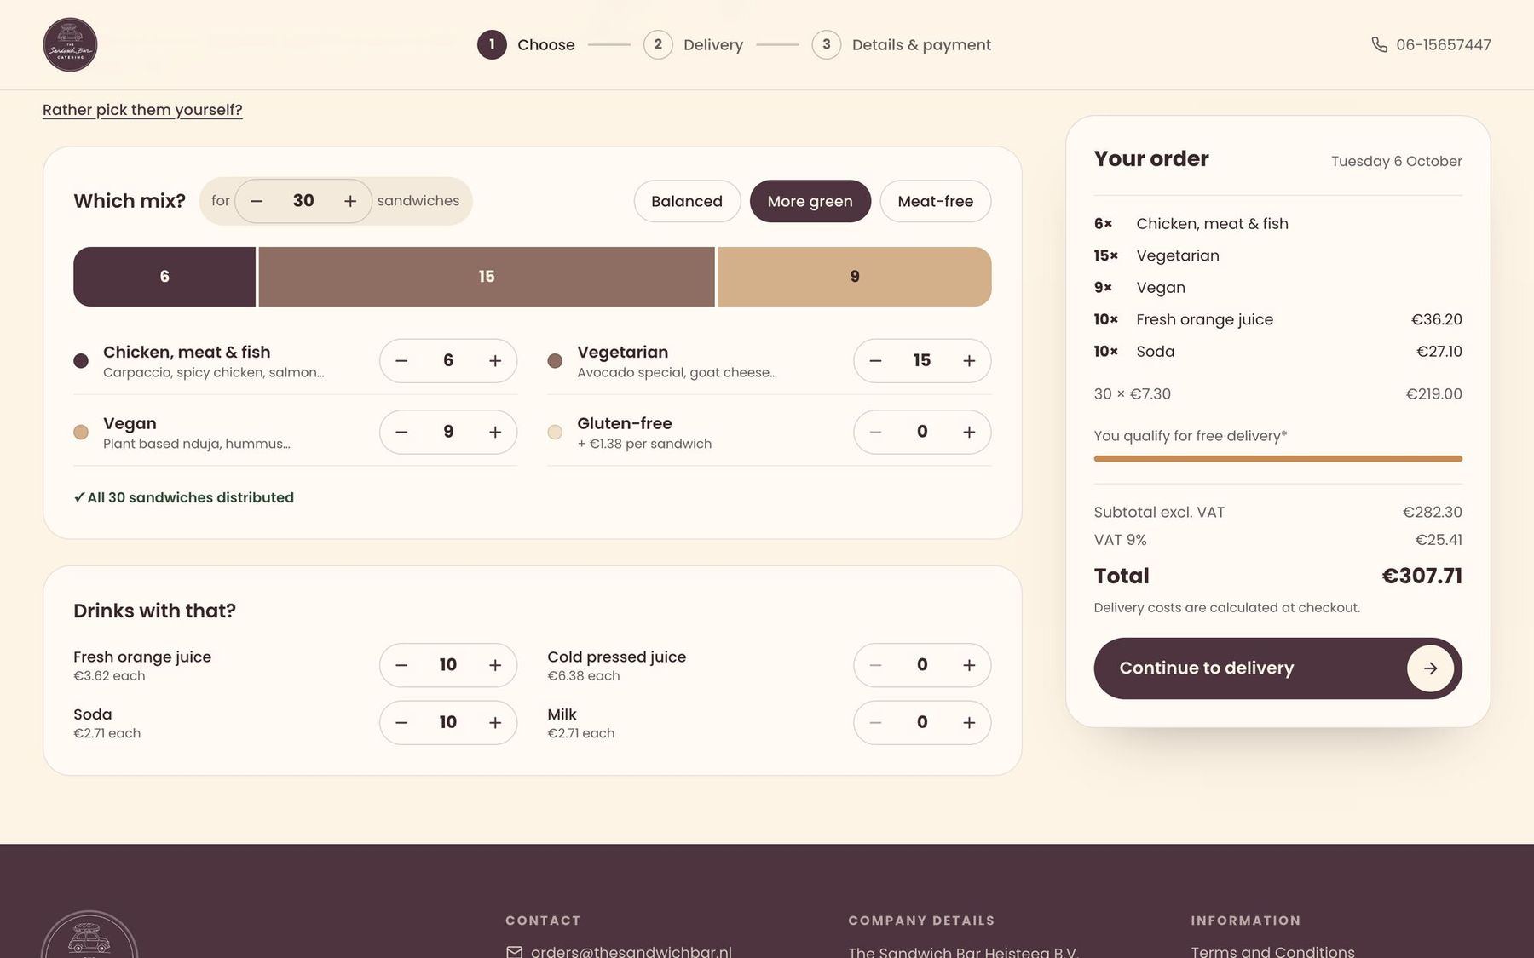Click the phone icon beside 06-15657447
The image size is (1534, 958).
pyautogui.click(x=1379, y=44)
